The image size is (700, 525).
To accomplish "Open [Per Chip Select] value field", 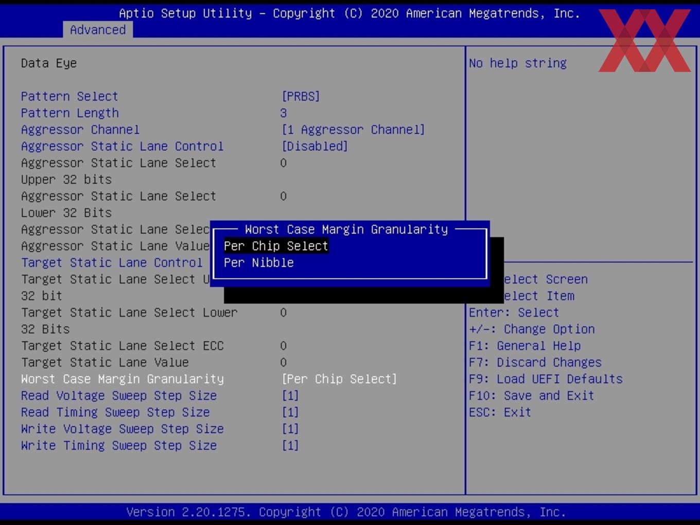I will tap(339, 379).
